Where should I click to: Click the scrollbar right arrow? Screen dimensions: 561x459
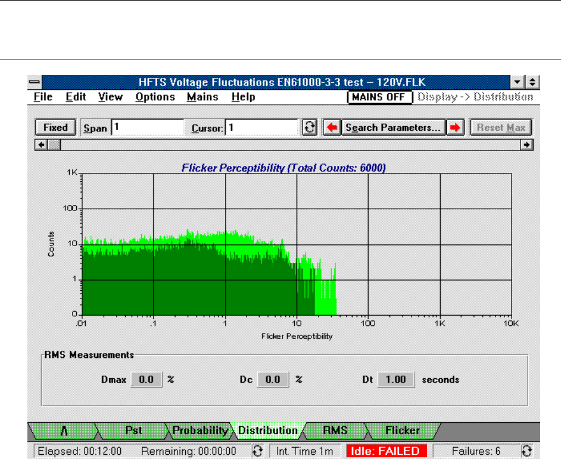click(x=526, y=144)
